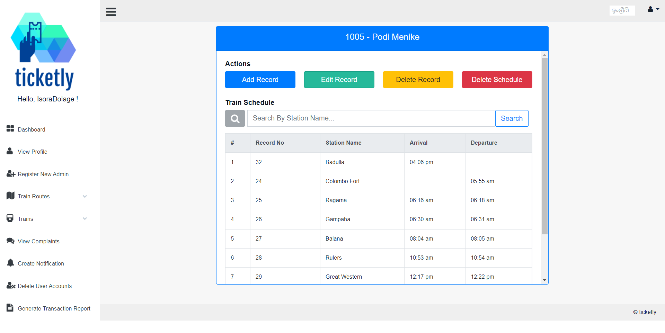Click the scrollbar up arrow
The image size is (665, 333).
(544, 55)
